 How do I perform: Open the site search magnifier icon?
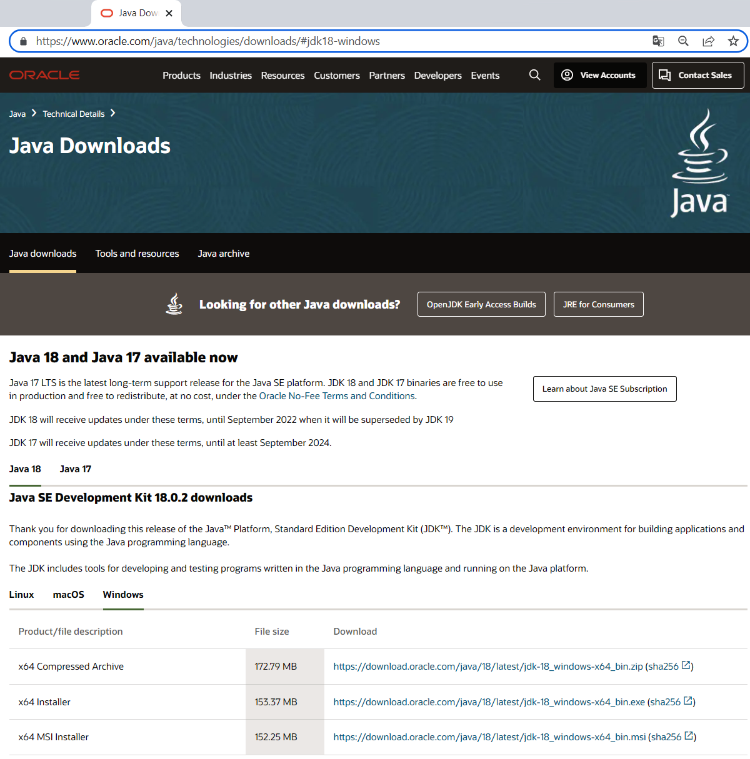point(534,75)
